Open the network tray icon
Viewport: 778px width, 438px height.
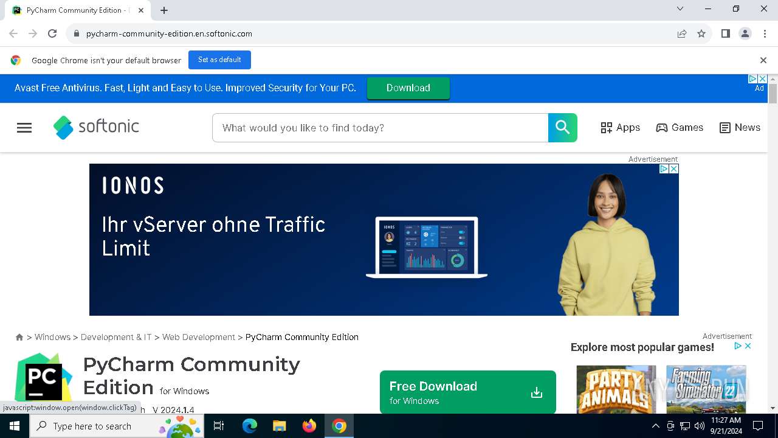pos(685,426)
